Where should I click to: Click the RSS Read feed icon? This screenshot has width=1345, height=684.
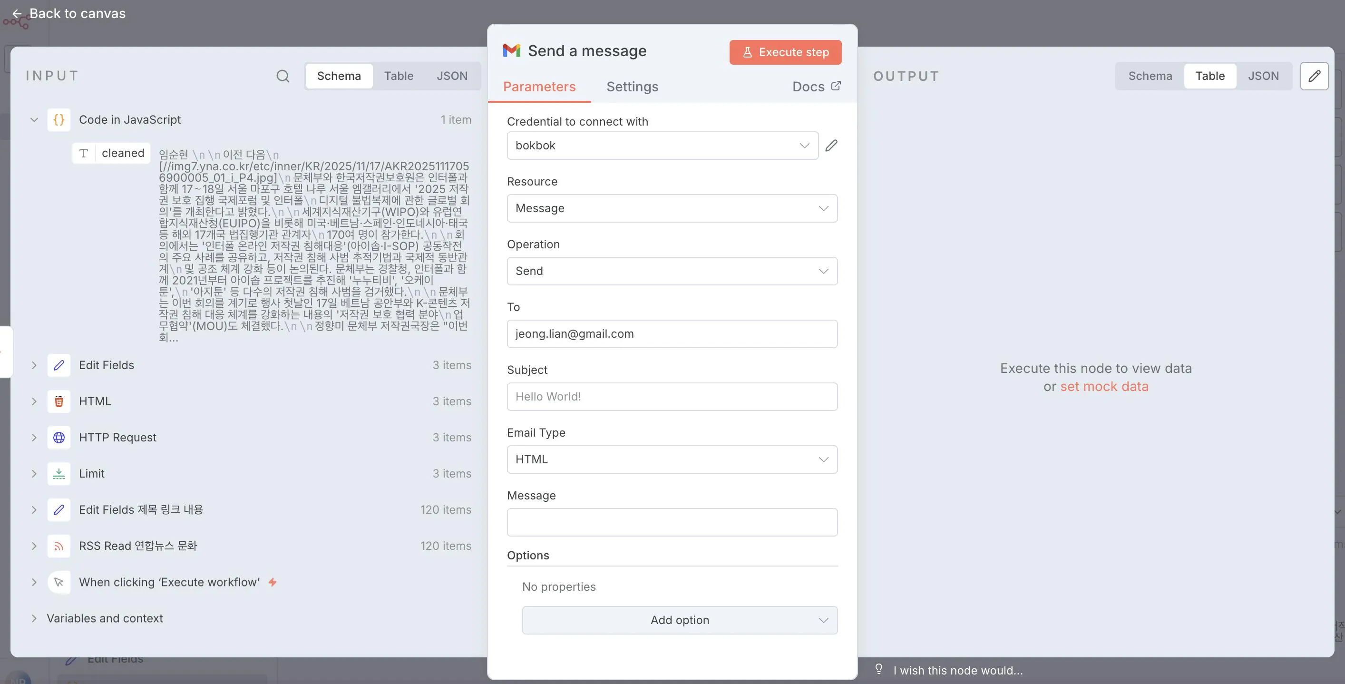click(59, 546)
